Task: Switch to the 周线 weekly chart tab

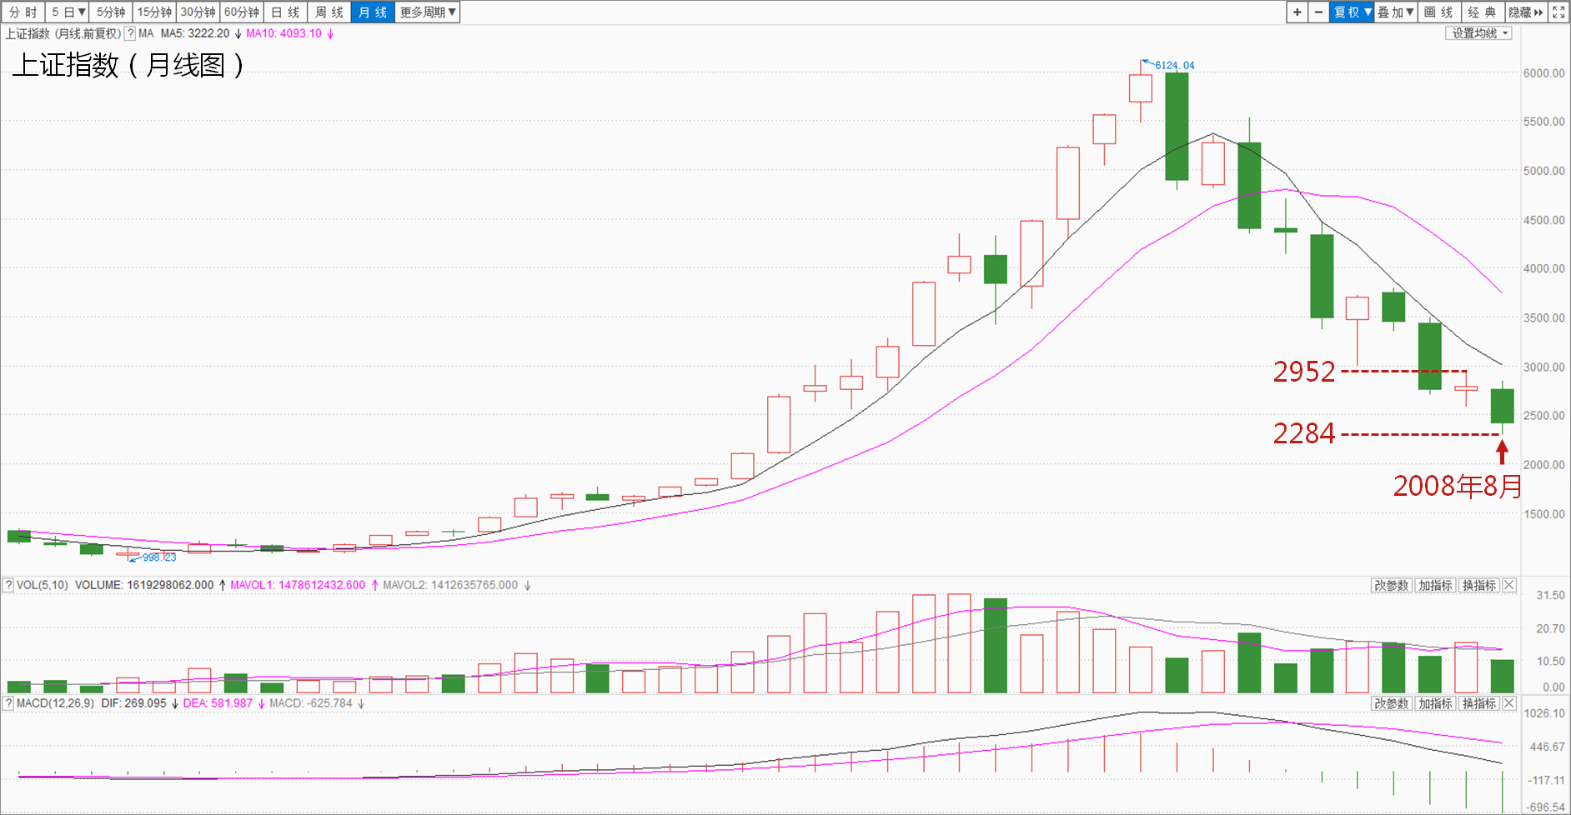Action: coord(329,12)
